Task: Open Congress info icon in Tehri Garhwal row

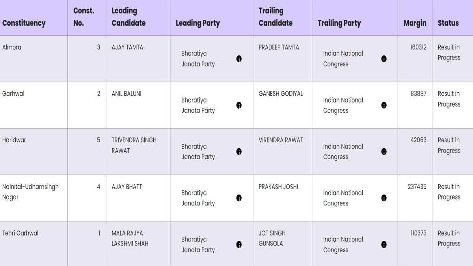Action: 384,244
